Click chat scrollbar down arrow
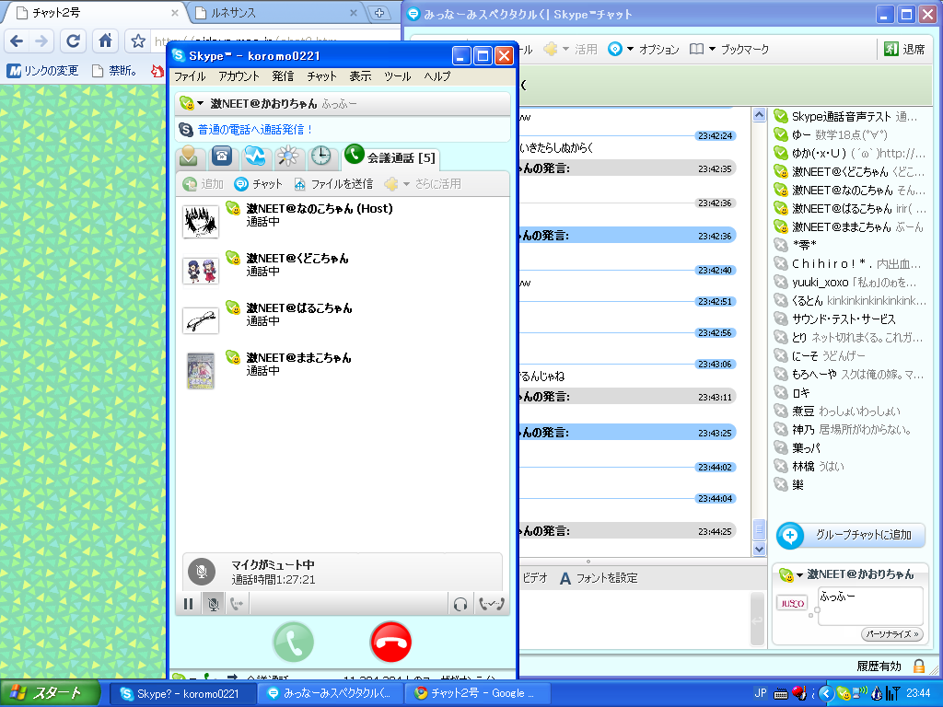The image size is (943, 707). (x=759, y=549)
